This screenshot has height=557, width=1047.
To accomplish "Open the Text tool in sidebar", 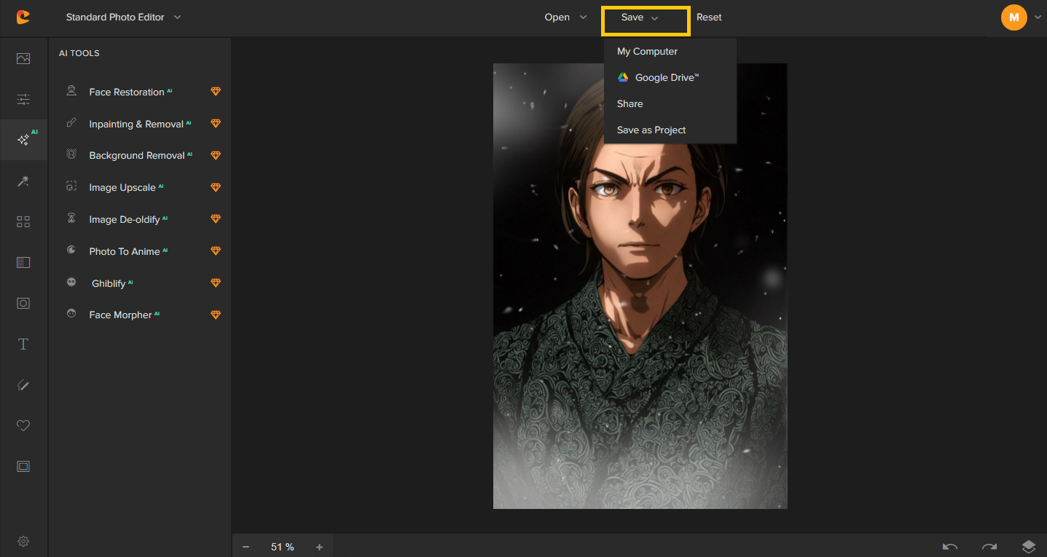I will click(23, 344).
